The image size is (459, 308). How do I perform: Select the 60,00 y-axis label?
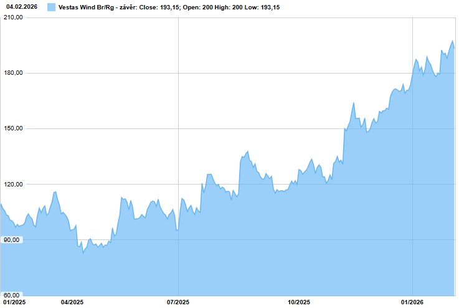pyautogui.click(x=12, y=295)
